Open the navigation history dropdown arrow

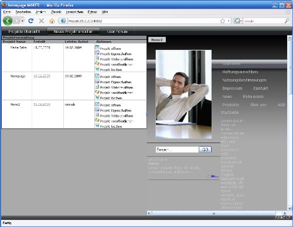pyautogui.click(x=22, y=21)
